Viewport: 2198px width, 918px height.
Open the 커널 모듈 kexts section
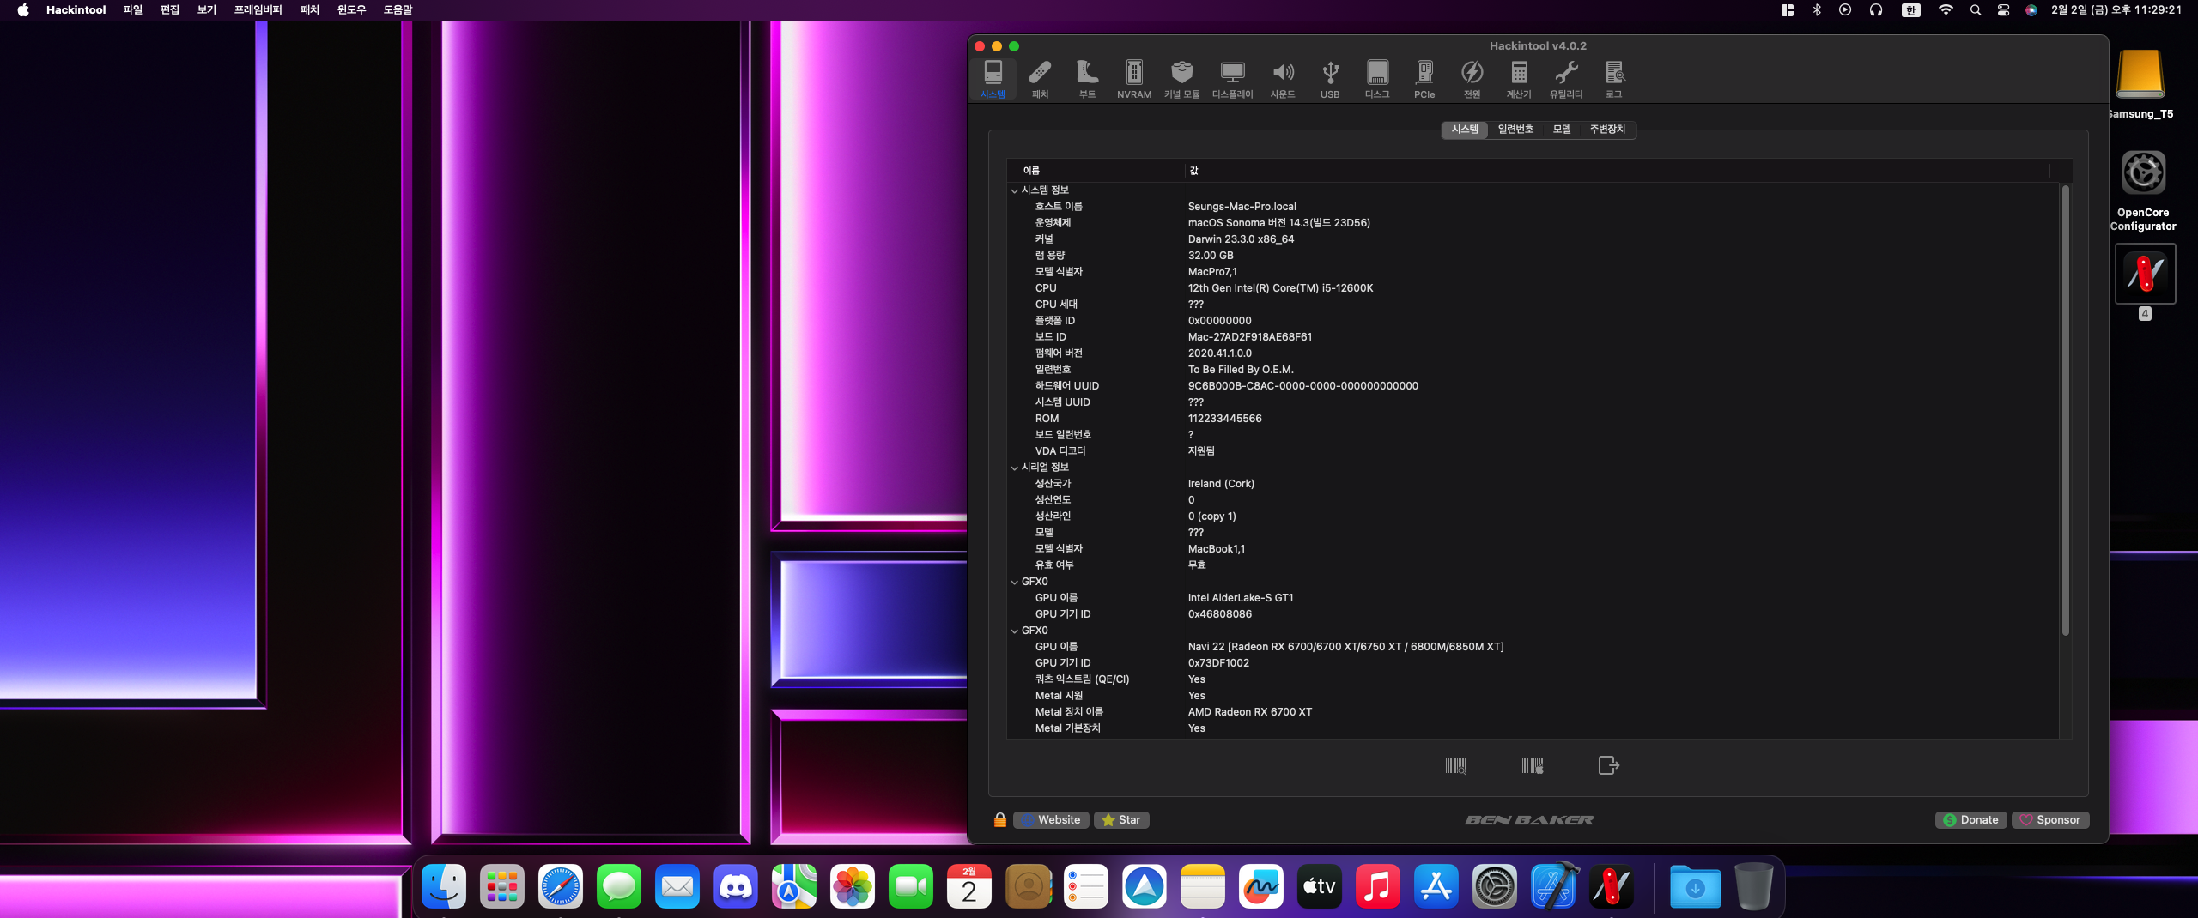pos(1181,79)
